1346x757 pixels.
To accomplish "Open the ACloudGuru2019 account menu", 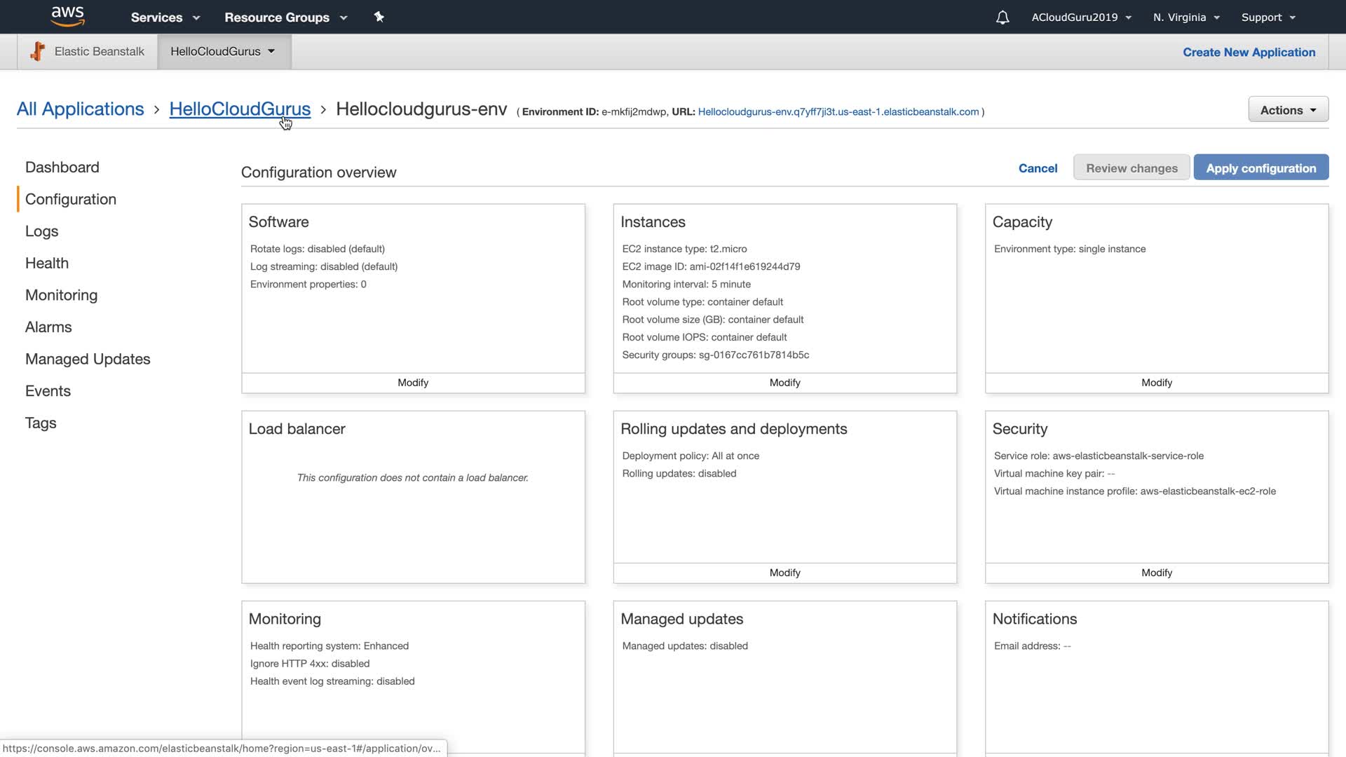I will tap(1081, 18).
